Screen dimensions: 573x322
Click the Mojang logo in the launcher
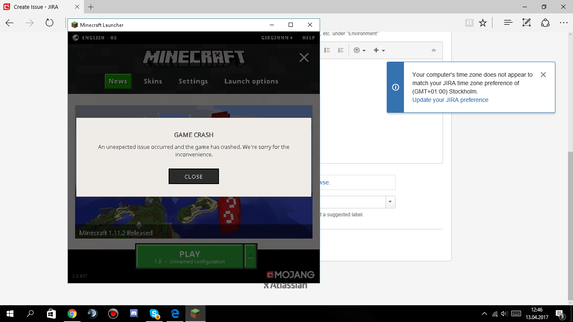point(290,275)
